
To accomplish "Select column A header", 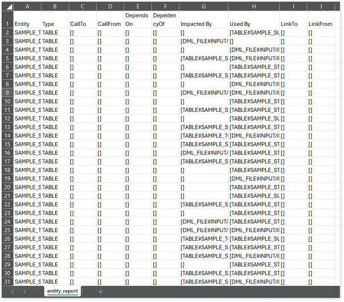I will 27,7.
